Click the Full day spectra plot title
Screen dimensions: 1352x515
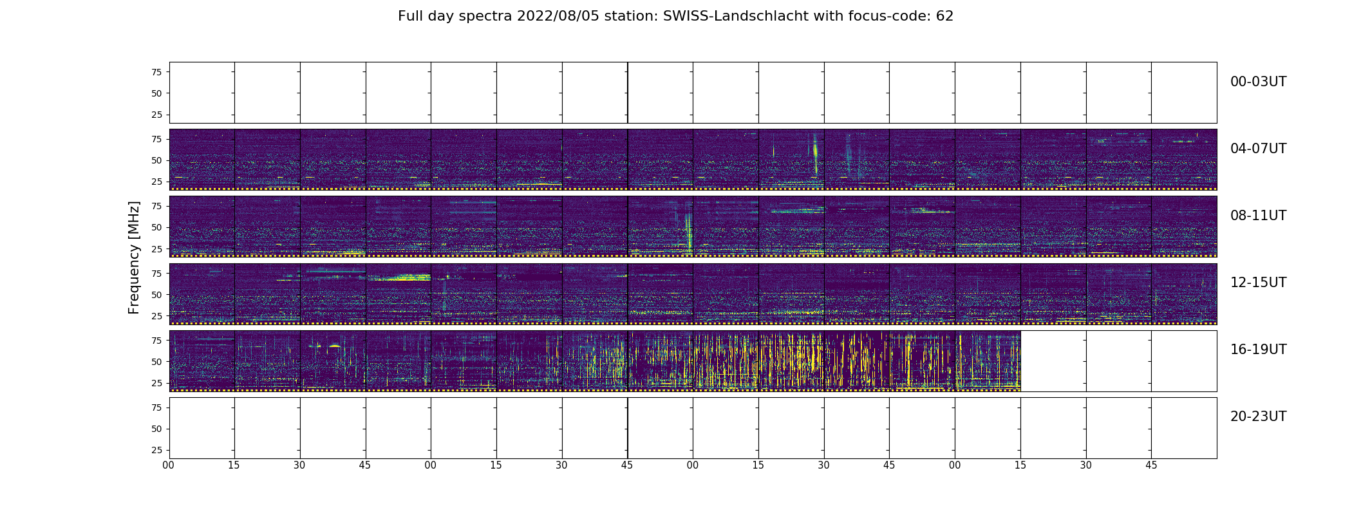click(675, 16)
